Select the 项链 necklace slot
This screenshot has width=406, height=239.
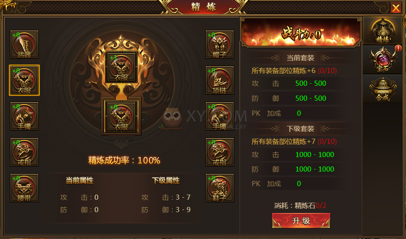point(220,80)
